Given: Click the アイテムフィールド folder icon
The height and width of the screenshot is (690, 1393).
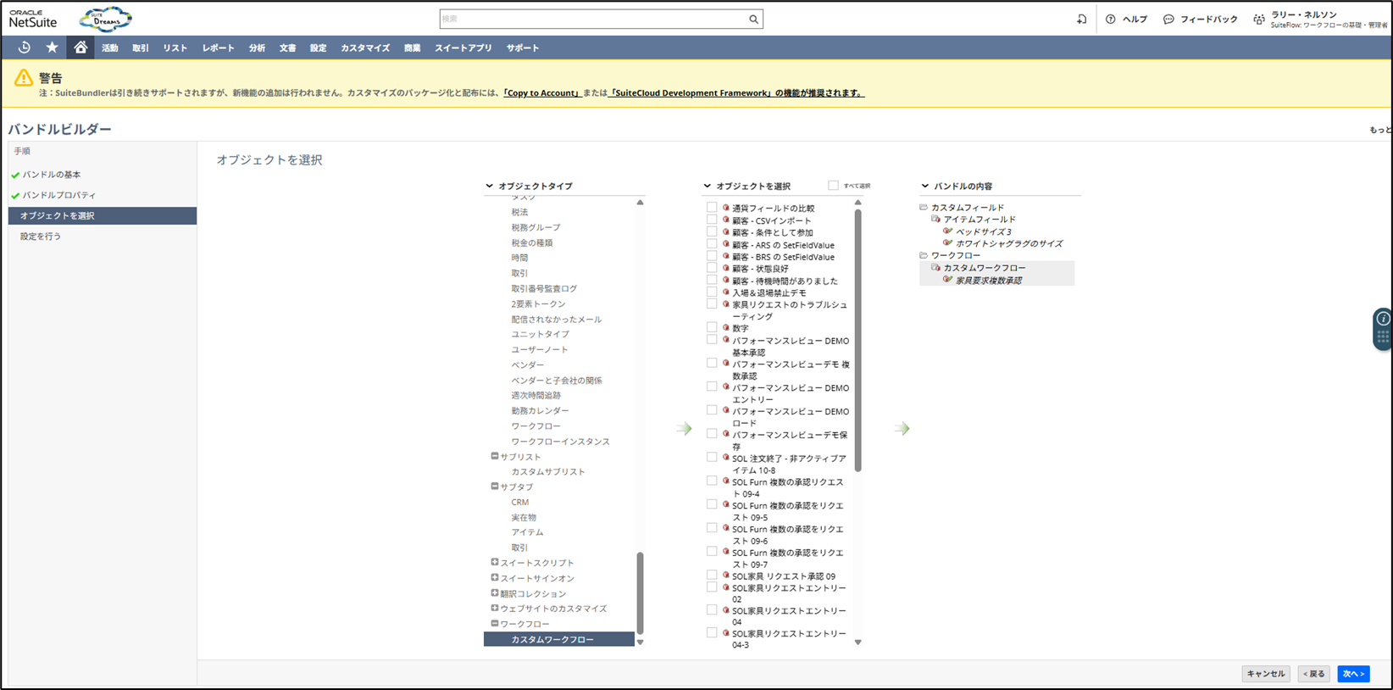Looking at the screenshot, I should (936, 219).
